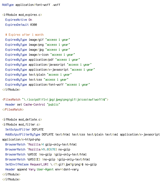Image resolution: width=166 pixels, height=184 pixels.
Task: Click the orange Expires after 1 month comment
Action: 24,35
